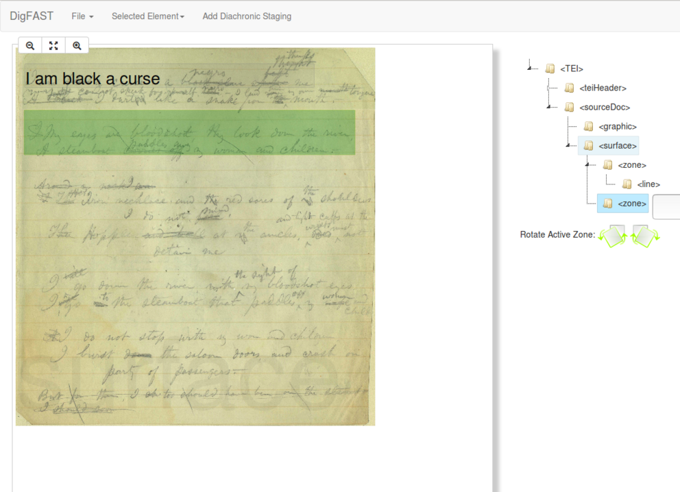
Task: Open the File dropdown menu
Action: click(x=82, y=16)
